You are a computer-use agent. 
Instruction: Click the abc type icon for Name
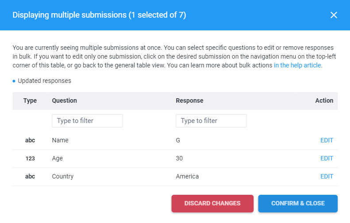pos(30,141)
